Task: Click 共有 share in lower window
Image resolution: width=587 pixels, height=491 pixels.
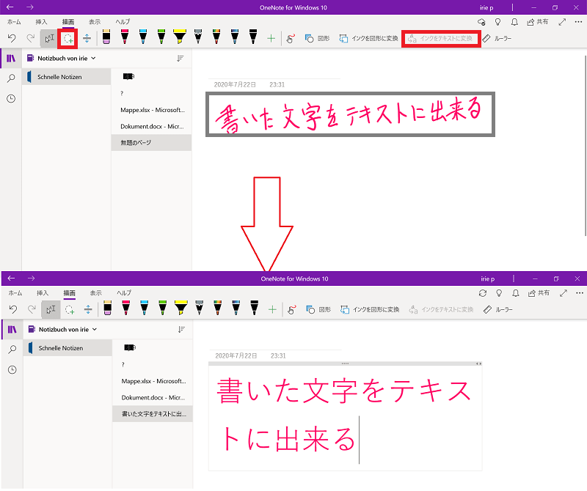Action: click(x=539, y=293)
